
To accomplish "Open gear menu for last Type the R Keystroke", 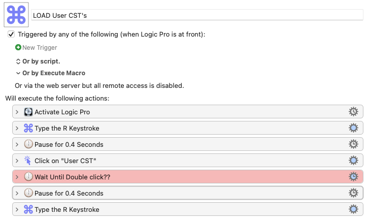I will click(x=354, y=209).
